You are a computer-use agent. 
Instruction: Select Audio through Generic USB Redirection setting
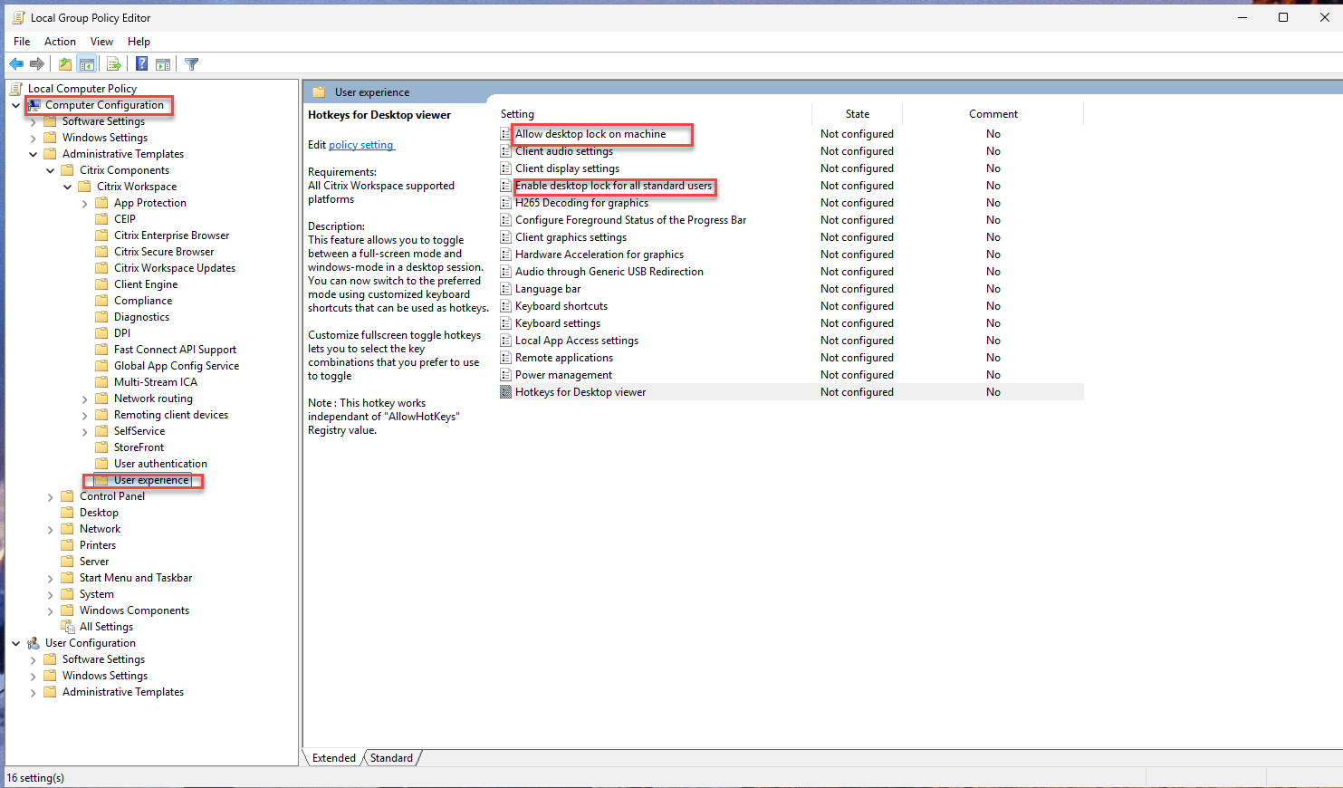(x=609, y=272)
